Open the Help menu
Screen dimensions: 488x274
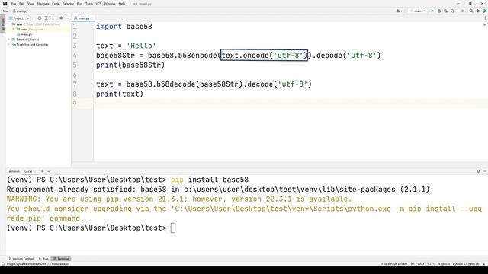(x=122, y=4)
